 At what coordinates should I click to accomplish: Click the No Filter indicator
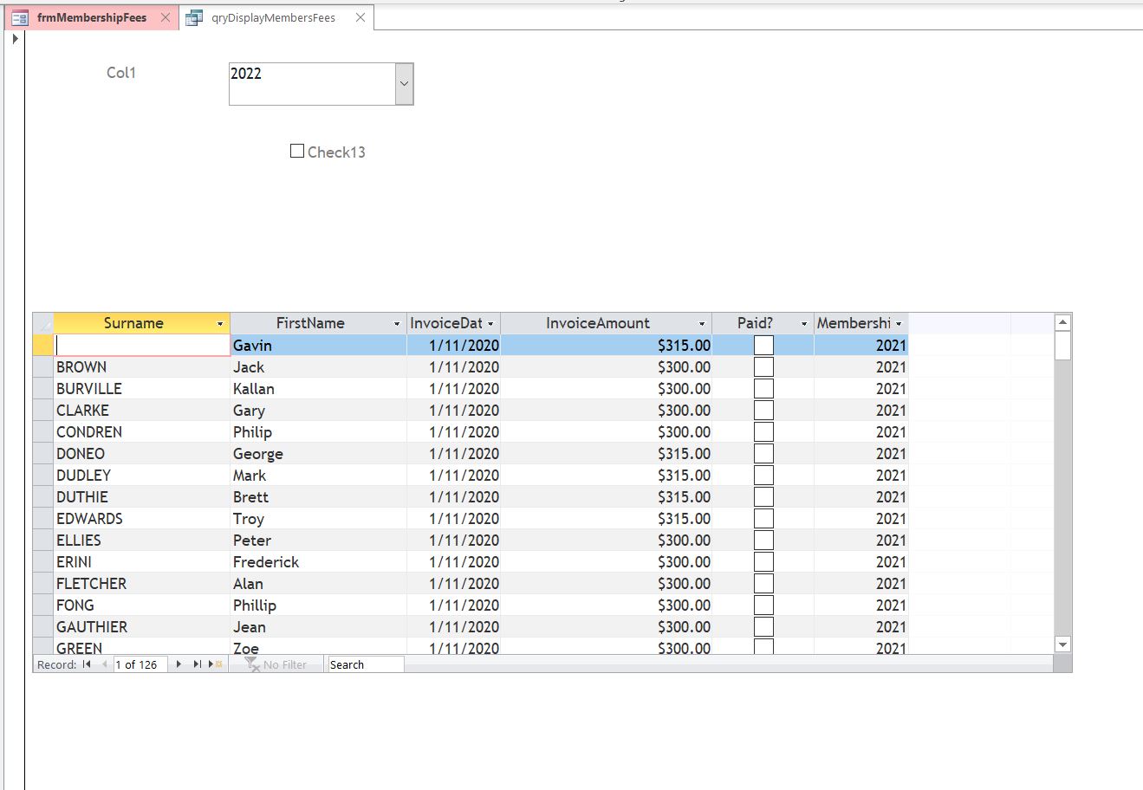(x=276, y=664)
